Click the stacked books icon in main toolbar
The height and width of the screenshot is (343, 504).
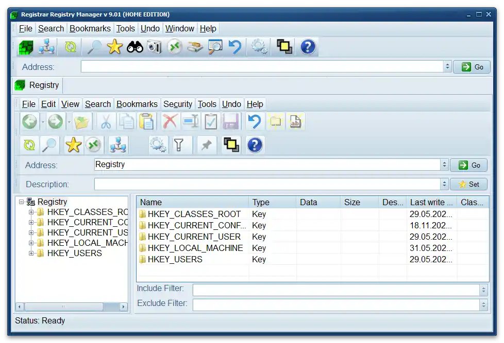tap(195, 47)
